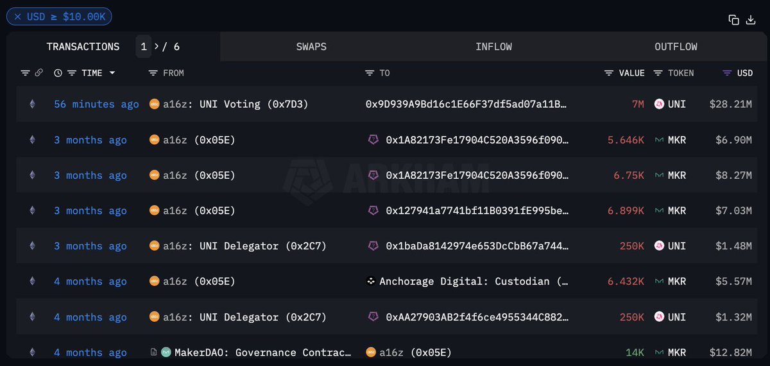Click the $7.03M USD amount
The width and height of the screenshot is (770, 366).
pyautogui.click(x=734, y=210)
